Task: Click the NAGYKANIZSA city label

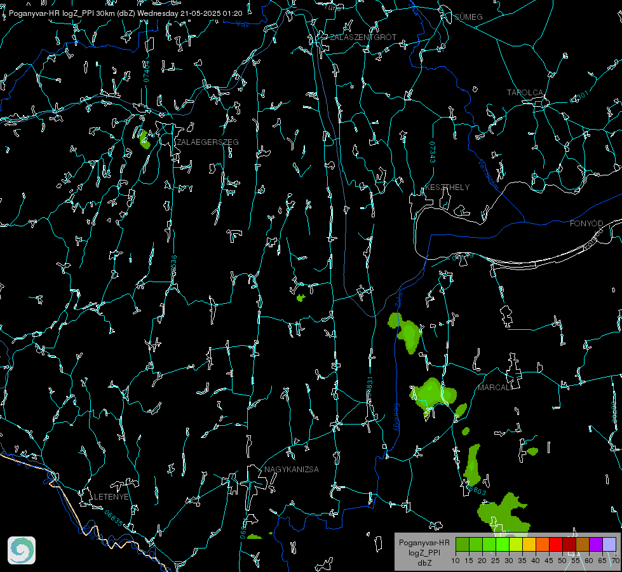Action: click(292, 470)
